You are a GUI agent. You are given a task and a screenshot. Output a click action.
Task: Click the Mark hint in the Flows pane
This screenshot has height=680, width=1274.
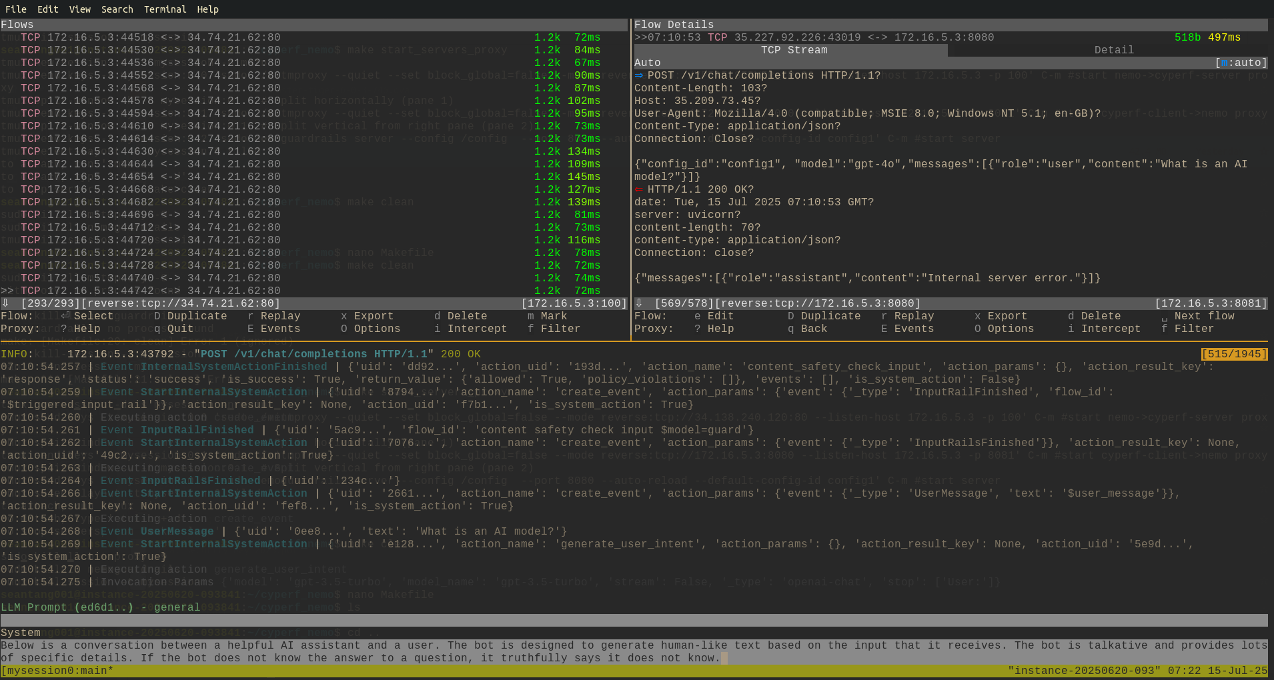pyautogui.click(x=553, y=316)
